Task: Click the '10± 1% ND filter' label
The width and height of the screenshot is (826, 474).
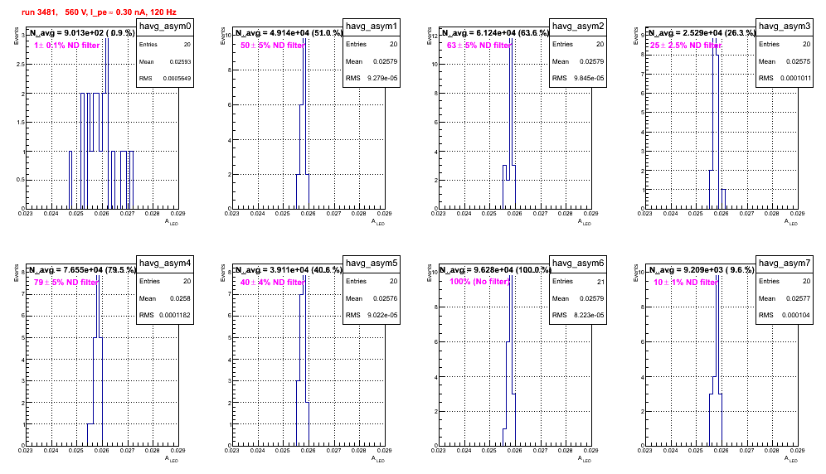Action: 685,283
